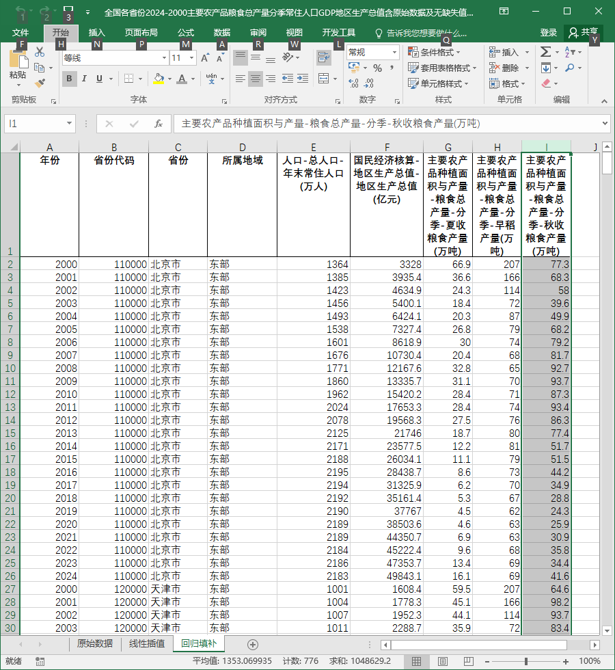Click the Insert Function fx icon

(159, 124)
